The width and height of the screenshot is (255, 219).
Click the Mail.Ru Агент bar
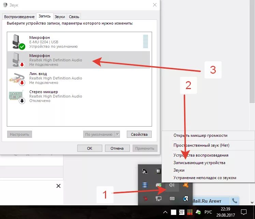tap(211, 201)
